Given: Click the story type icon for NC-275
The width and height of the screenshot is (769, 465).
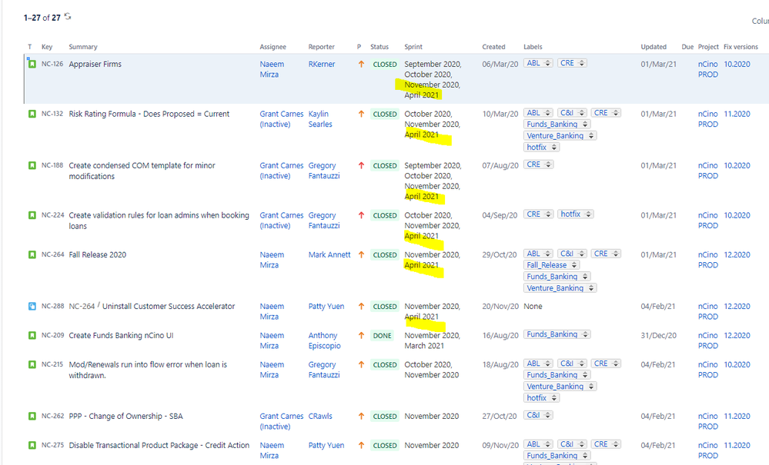Looking at the screenshot, I should (x=32, y=446).
